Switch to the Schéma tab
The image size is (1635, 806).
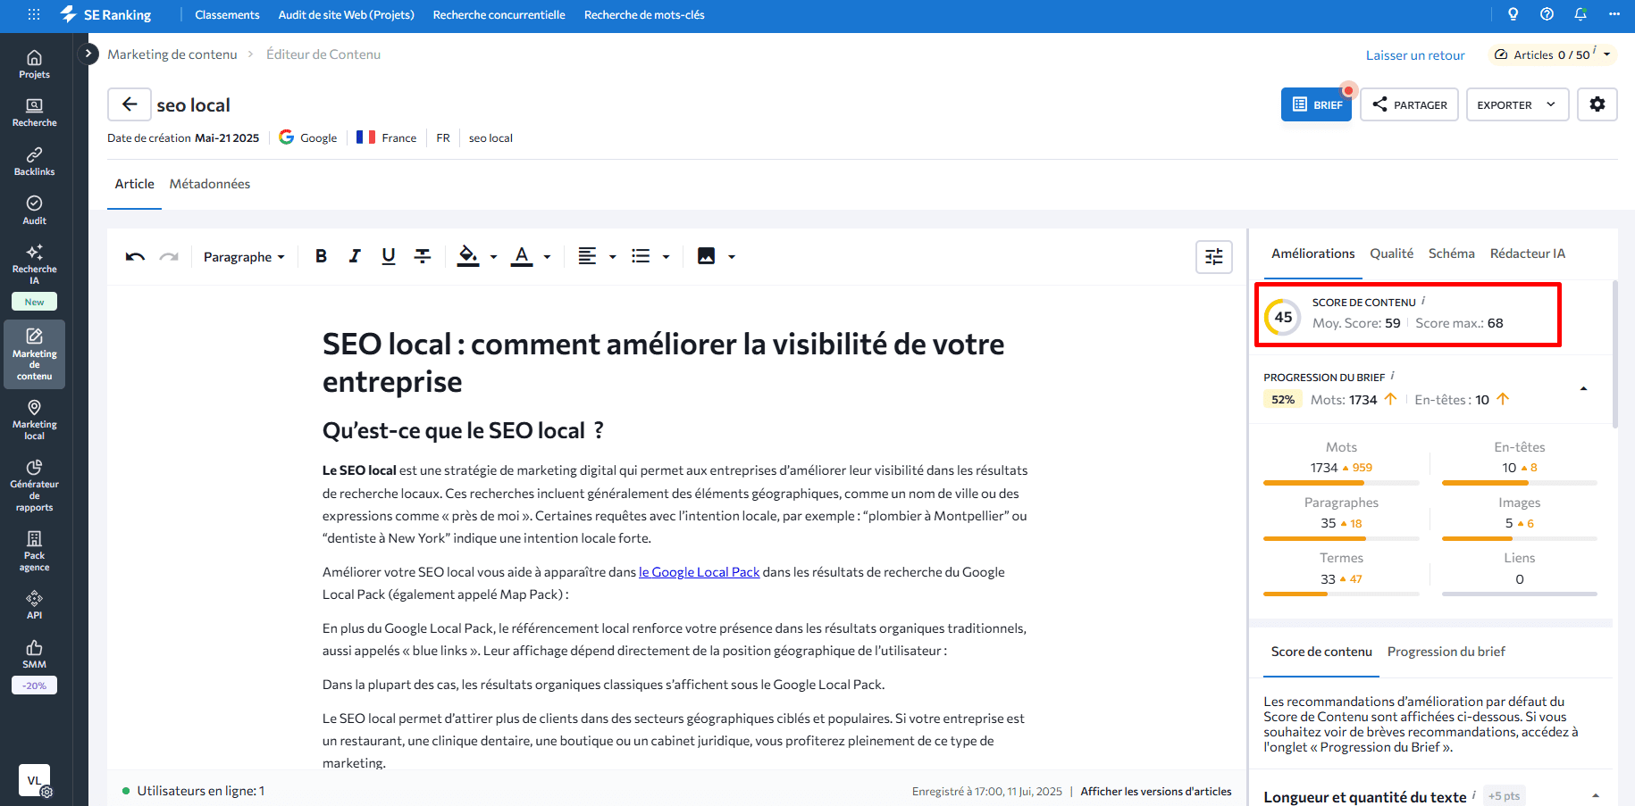1452,253
